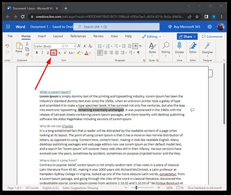This screenshot has width=231, height=195.
Task: Clear formatting from selection
Action: tap(91, 46)
